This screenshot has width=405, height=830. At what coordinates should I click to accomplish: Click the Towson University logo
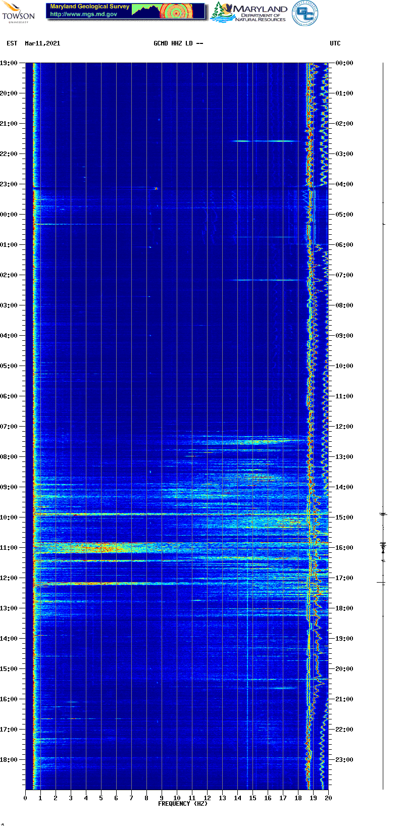point(18,12)
